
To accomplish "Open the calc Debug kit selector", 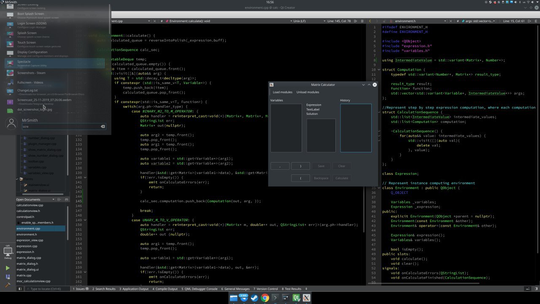I will [8, 252].
